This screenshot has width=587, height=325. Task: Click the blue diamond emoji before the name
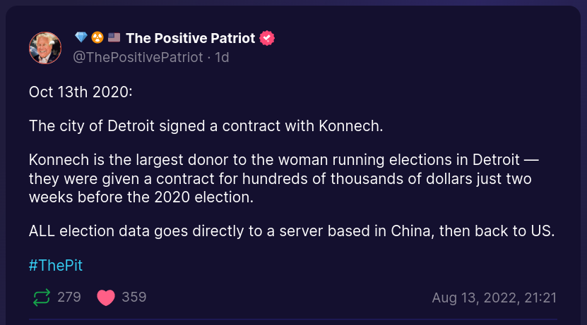(x=81, y=37)
